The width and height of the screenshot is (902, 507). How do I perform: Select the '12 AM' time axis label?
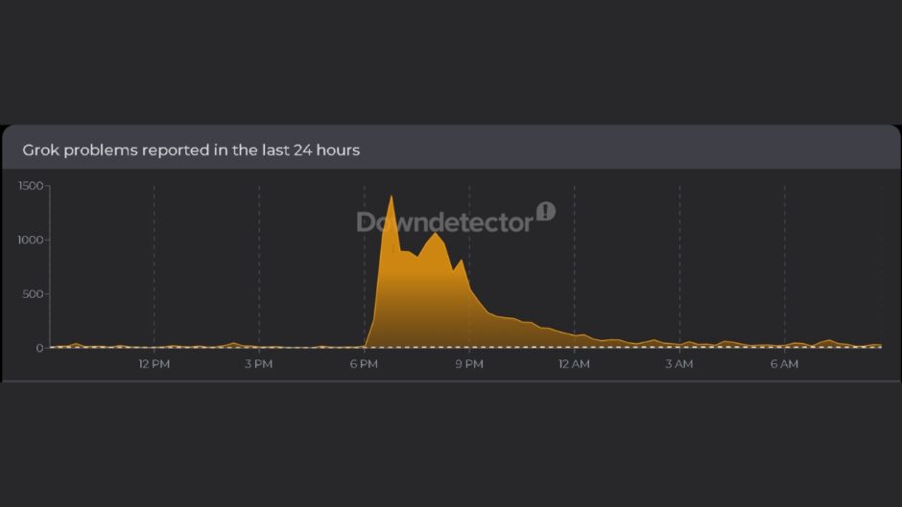[574, 364]
